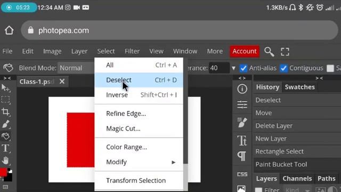Switch to the Paths tab
Image resolution: width=341 pixels, height=192 pixels.
327,179
